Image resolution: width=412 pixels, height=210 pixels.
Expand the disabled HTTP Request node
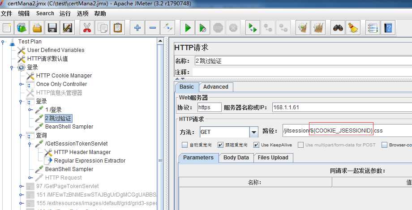pyautogui.click(x=30, y=178)
